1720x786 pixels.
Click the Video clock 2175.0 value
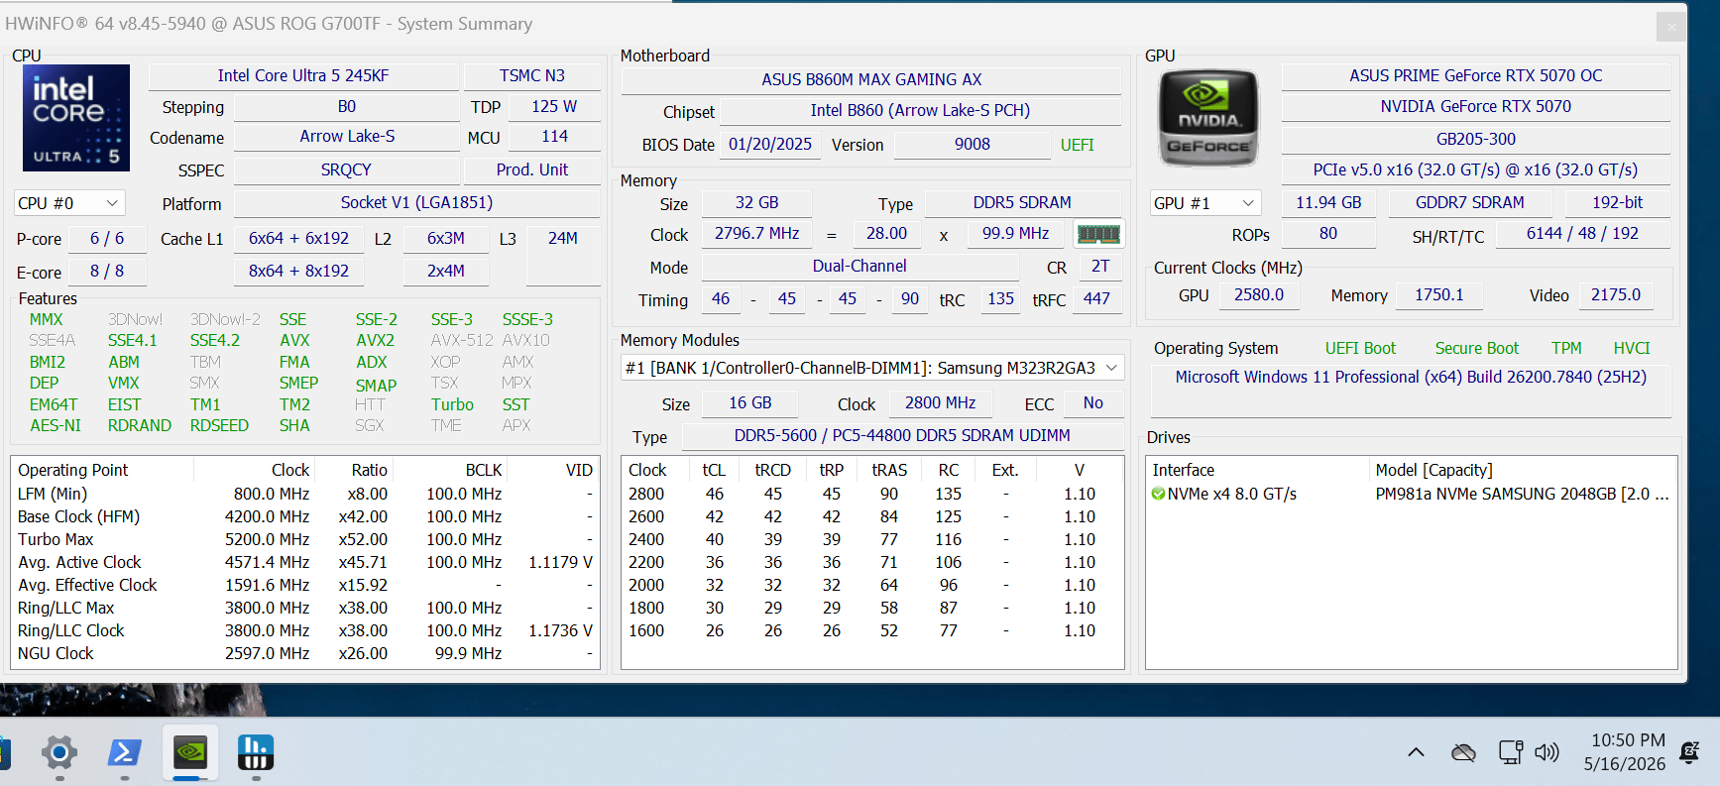[x=1616, y=295]
